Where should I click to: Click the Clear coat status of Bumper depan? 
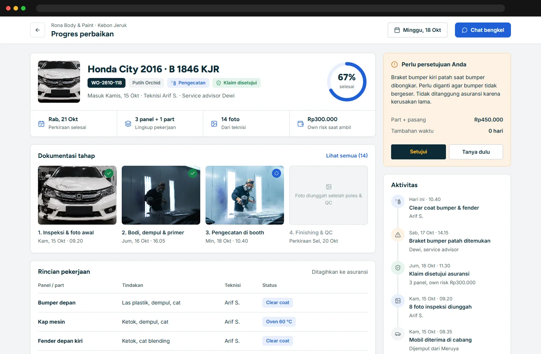[278, 303]
